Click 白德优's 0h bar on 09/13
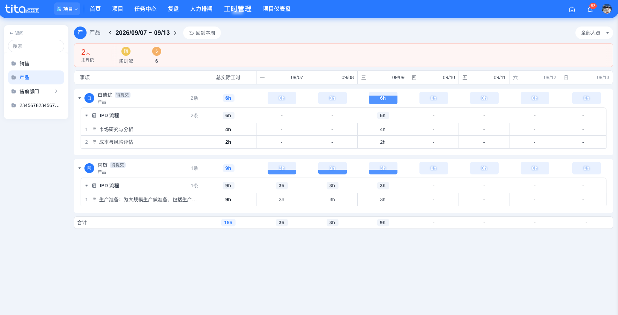Image resolution: width=618 pixels, height=315 pixels. 587,98
